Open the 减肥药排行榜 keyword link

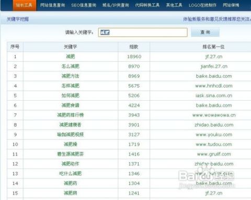coord(71,115)
